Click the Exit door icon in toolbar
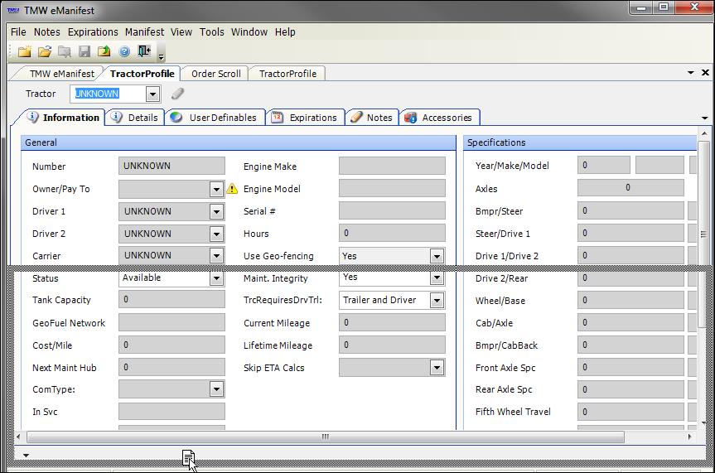715x473 pixels. [145, 51]
